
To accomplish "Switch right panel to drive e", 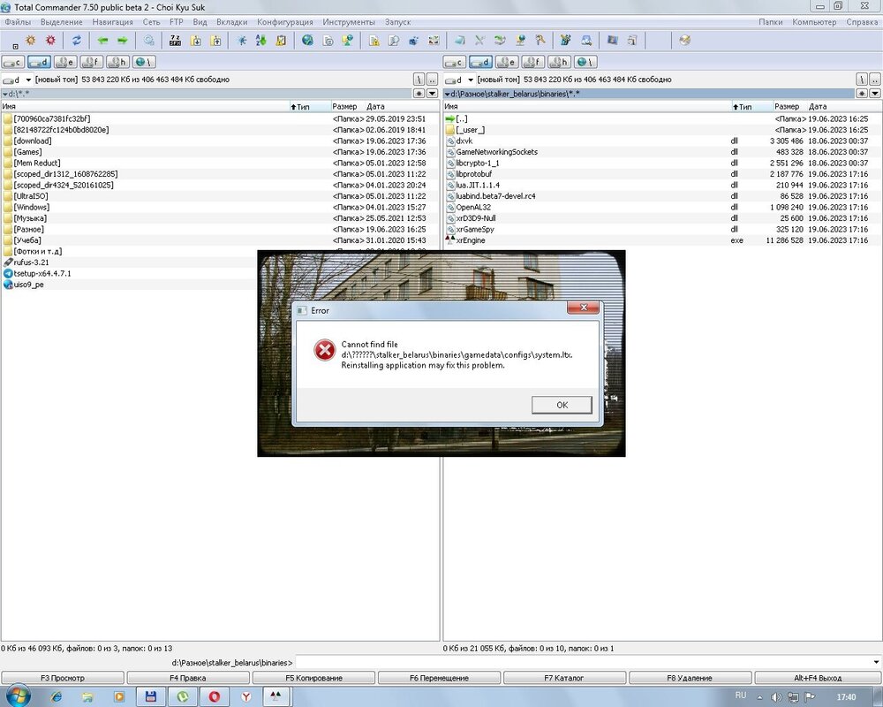I will point(507,62).
